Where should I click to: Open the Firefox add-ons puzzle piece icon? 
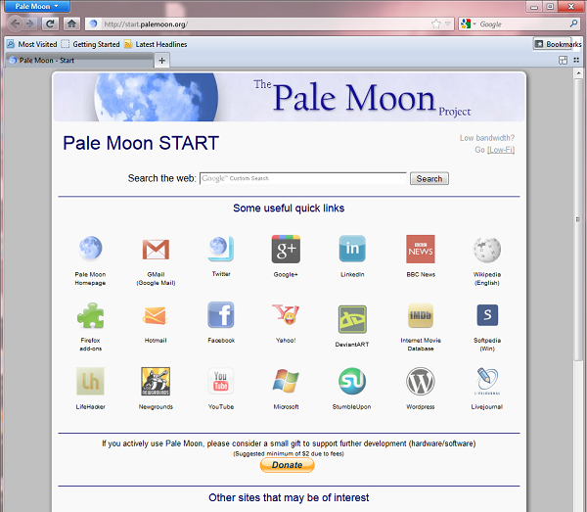pyautogui.click(x=90, y=315)
